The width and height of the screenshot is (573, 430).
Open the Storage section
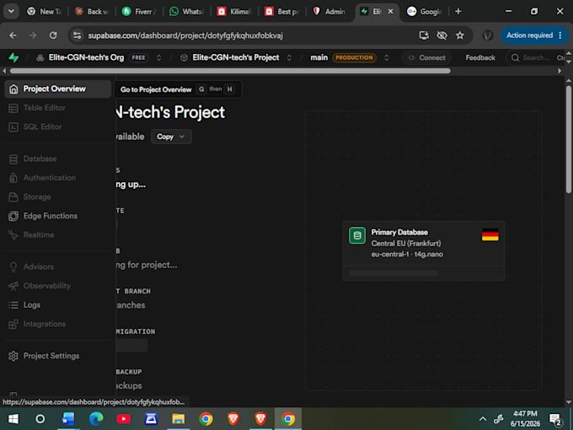pos(58,196)
